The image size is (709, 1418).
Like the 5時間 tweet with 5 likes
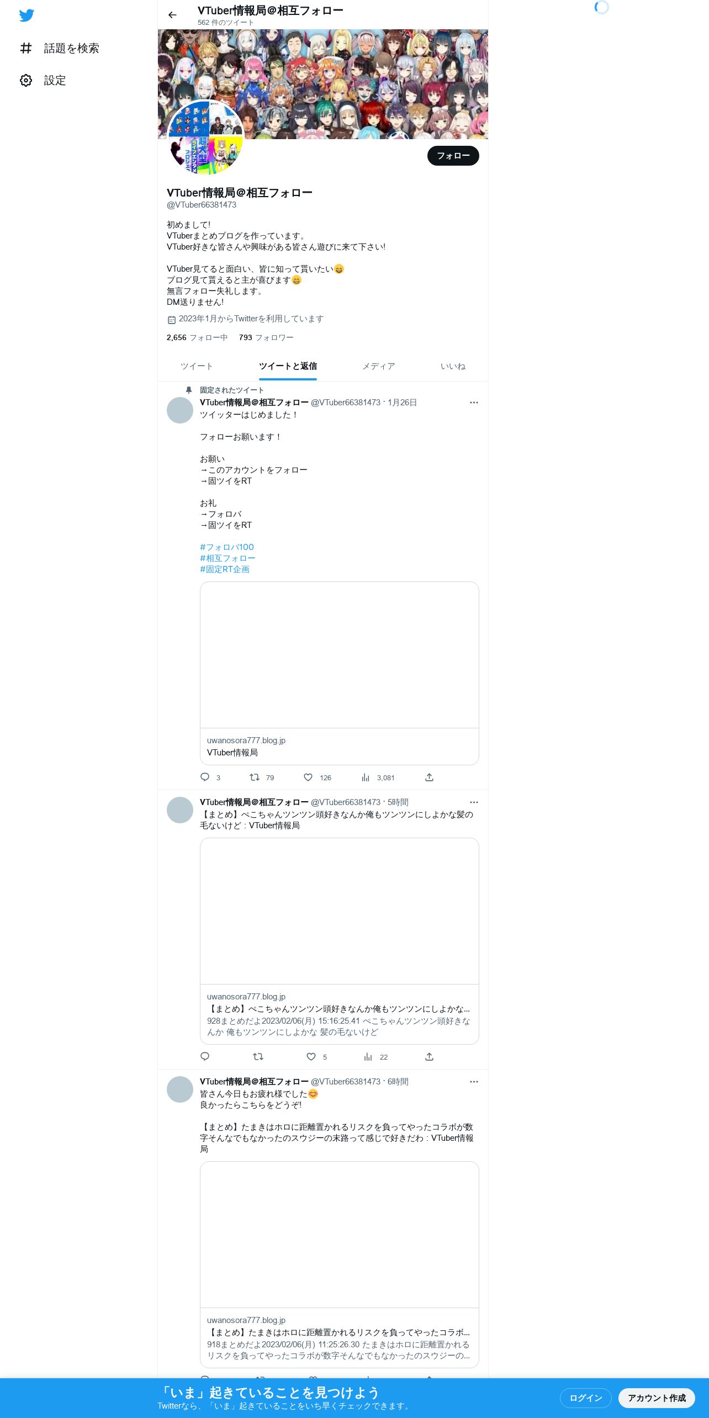click(x=311, y=1056)
